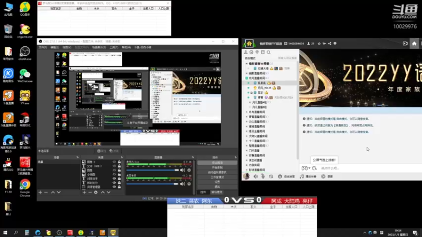Expand the 大师兄直播房间 channel node
Image resolution: width=422 pixels, height=237 pixels.
coord(247,136)
